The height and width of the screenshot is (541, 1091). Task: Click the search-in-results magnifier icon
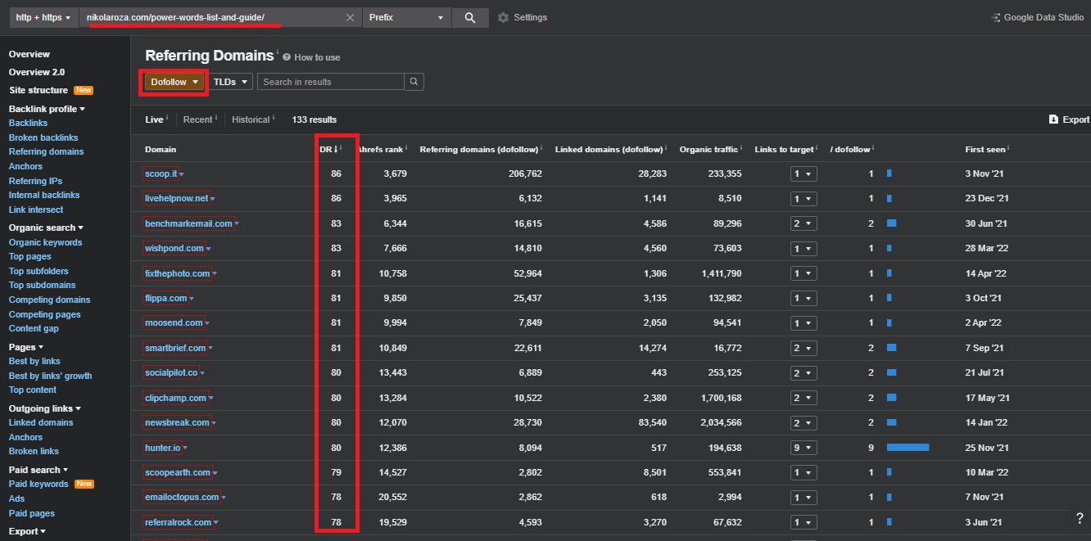(x=414, y=82)
